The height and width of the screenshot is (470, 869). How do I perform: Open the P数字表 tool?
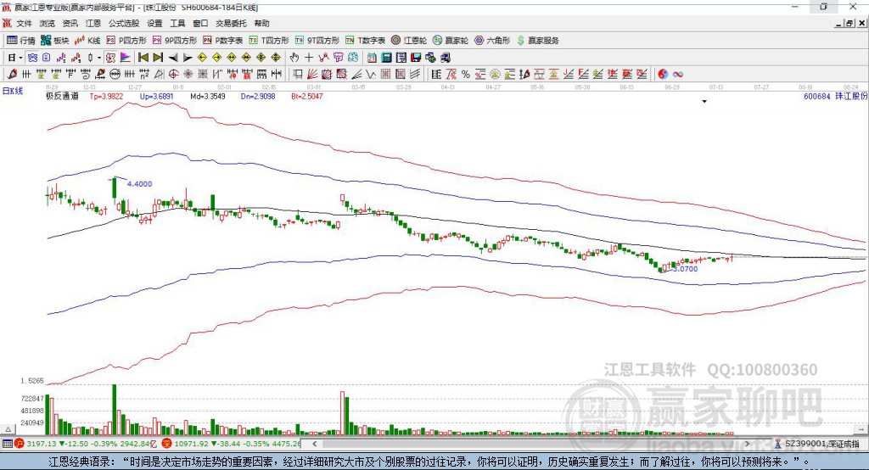coord(223,41)
